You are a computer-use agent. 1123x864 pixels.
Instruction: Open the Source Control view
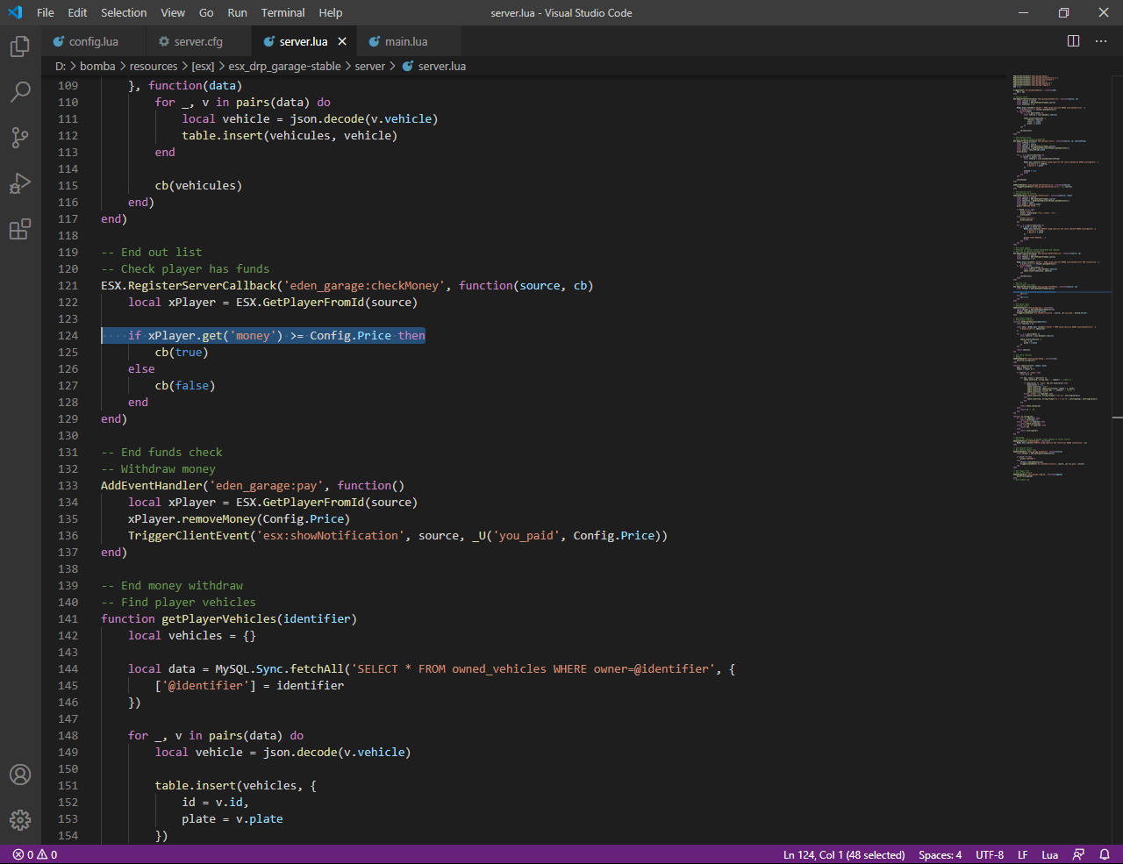point(20,137)
